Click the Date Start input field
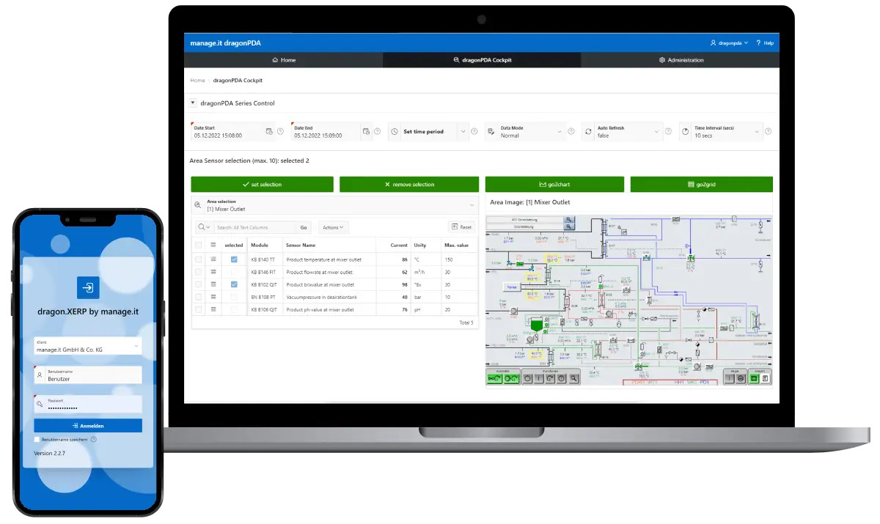The width and height of the screenshot is (880, 524). (x=227, y=132)
